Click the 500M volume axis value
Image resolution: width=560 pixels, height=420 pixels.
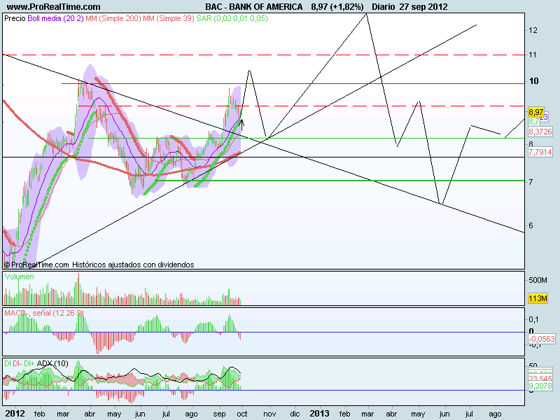click(x=538, y=281)
